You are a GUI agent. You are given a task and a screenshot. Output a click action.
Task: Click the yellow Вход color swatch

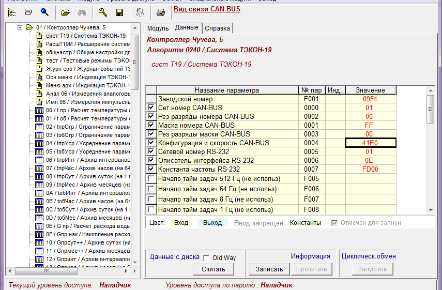tap(181, 223)
